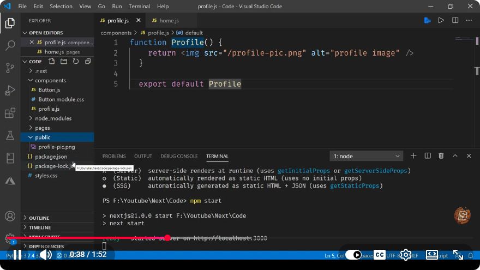Expand the OUTLINE section
480x270 pixels.
click(x=39, y=218)
